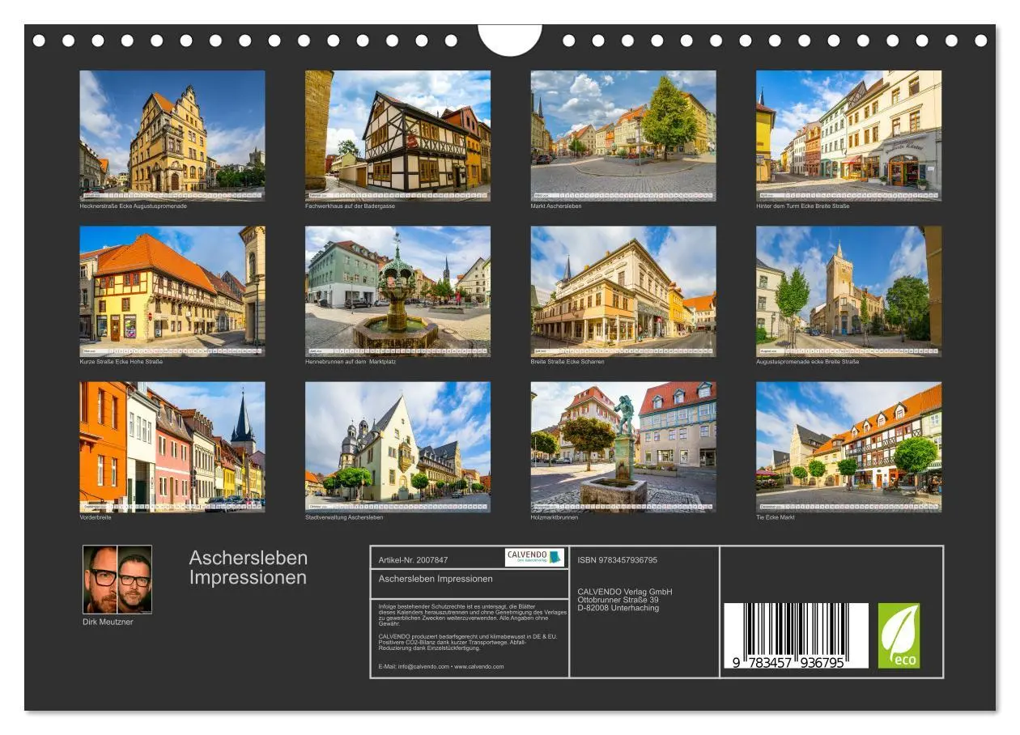Open the Holzmarktbrunnen photo

623,447
